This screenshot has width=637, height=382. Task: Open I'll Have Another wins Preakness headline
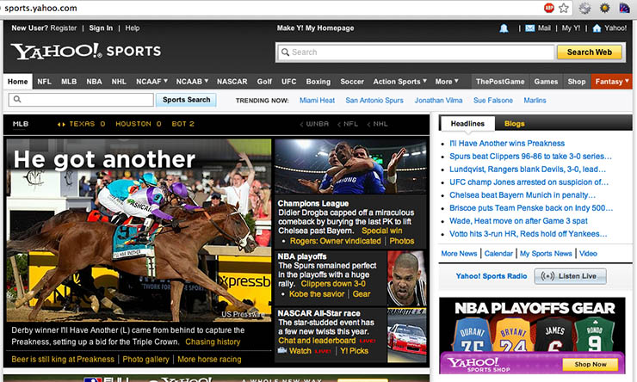[x=507, y=144]
